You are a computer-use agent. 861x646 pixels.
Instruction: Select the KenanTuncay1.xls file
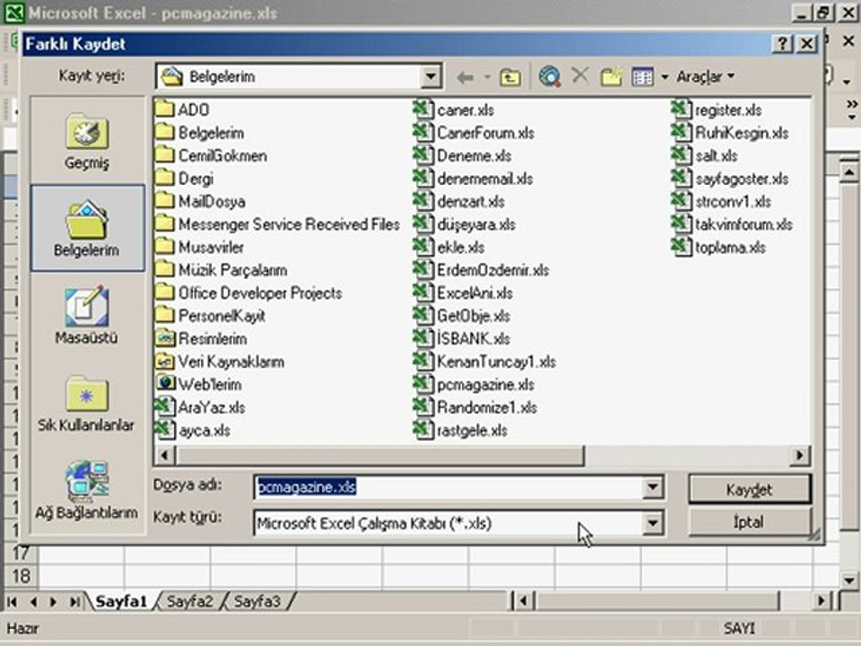pos(485,362)
